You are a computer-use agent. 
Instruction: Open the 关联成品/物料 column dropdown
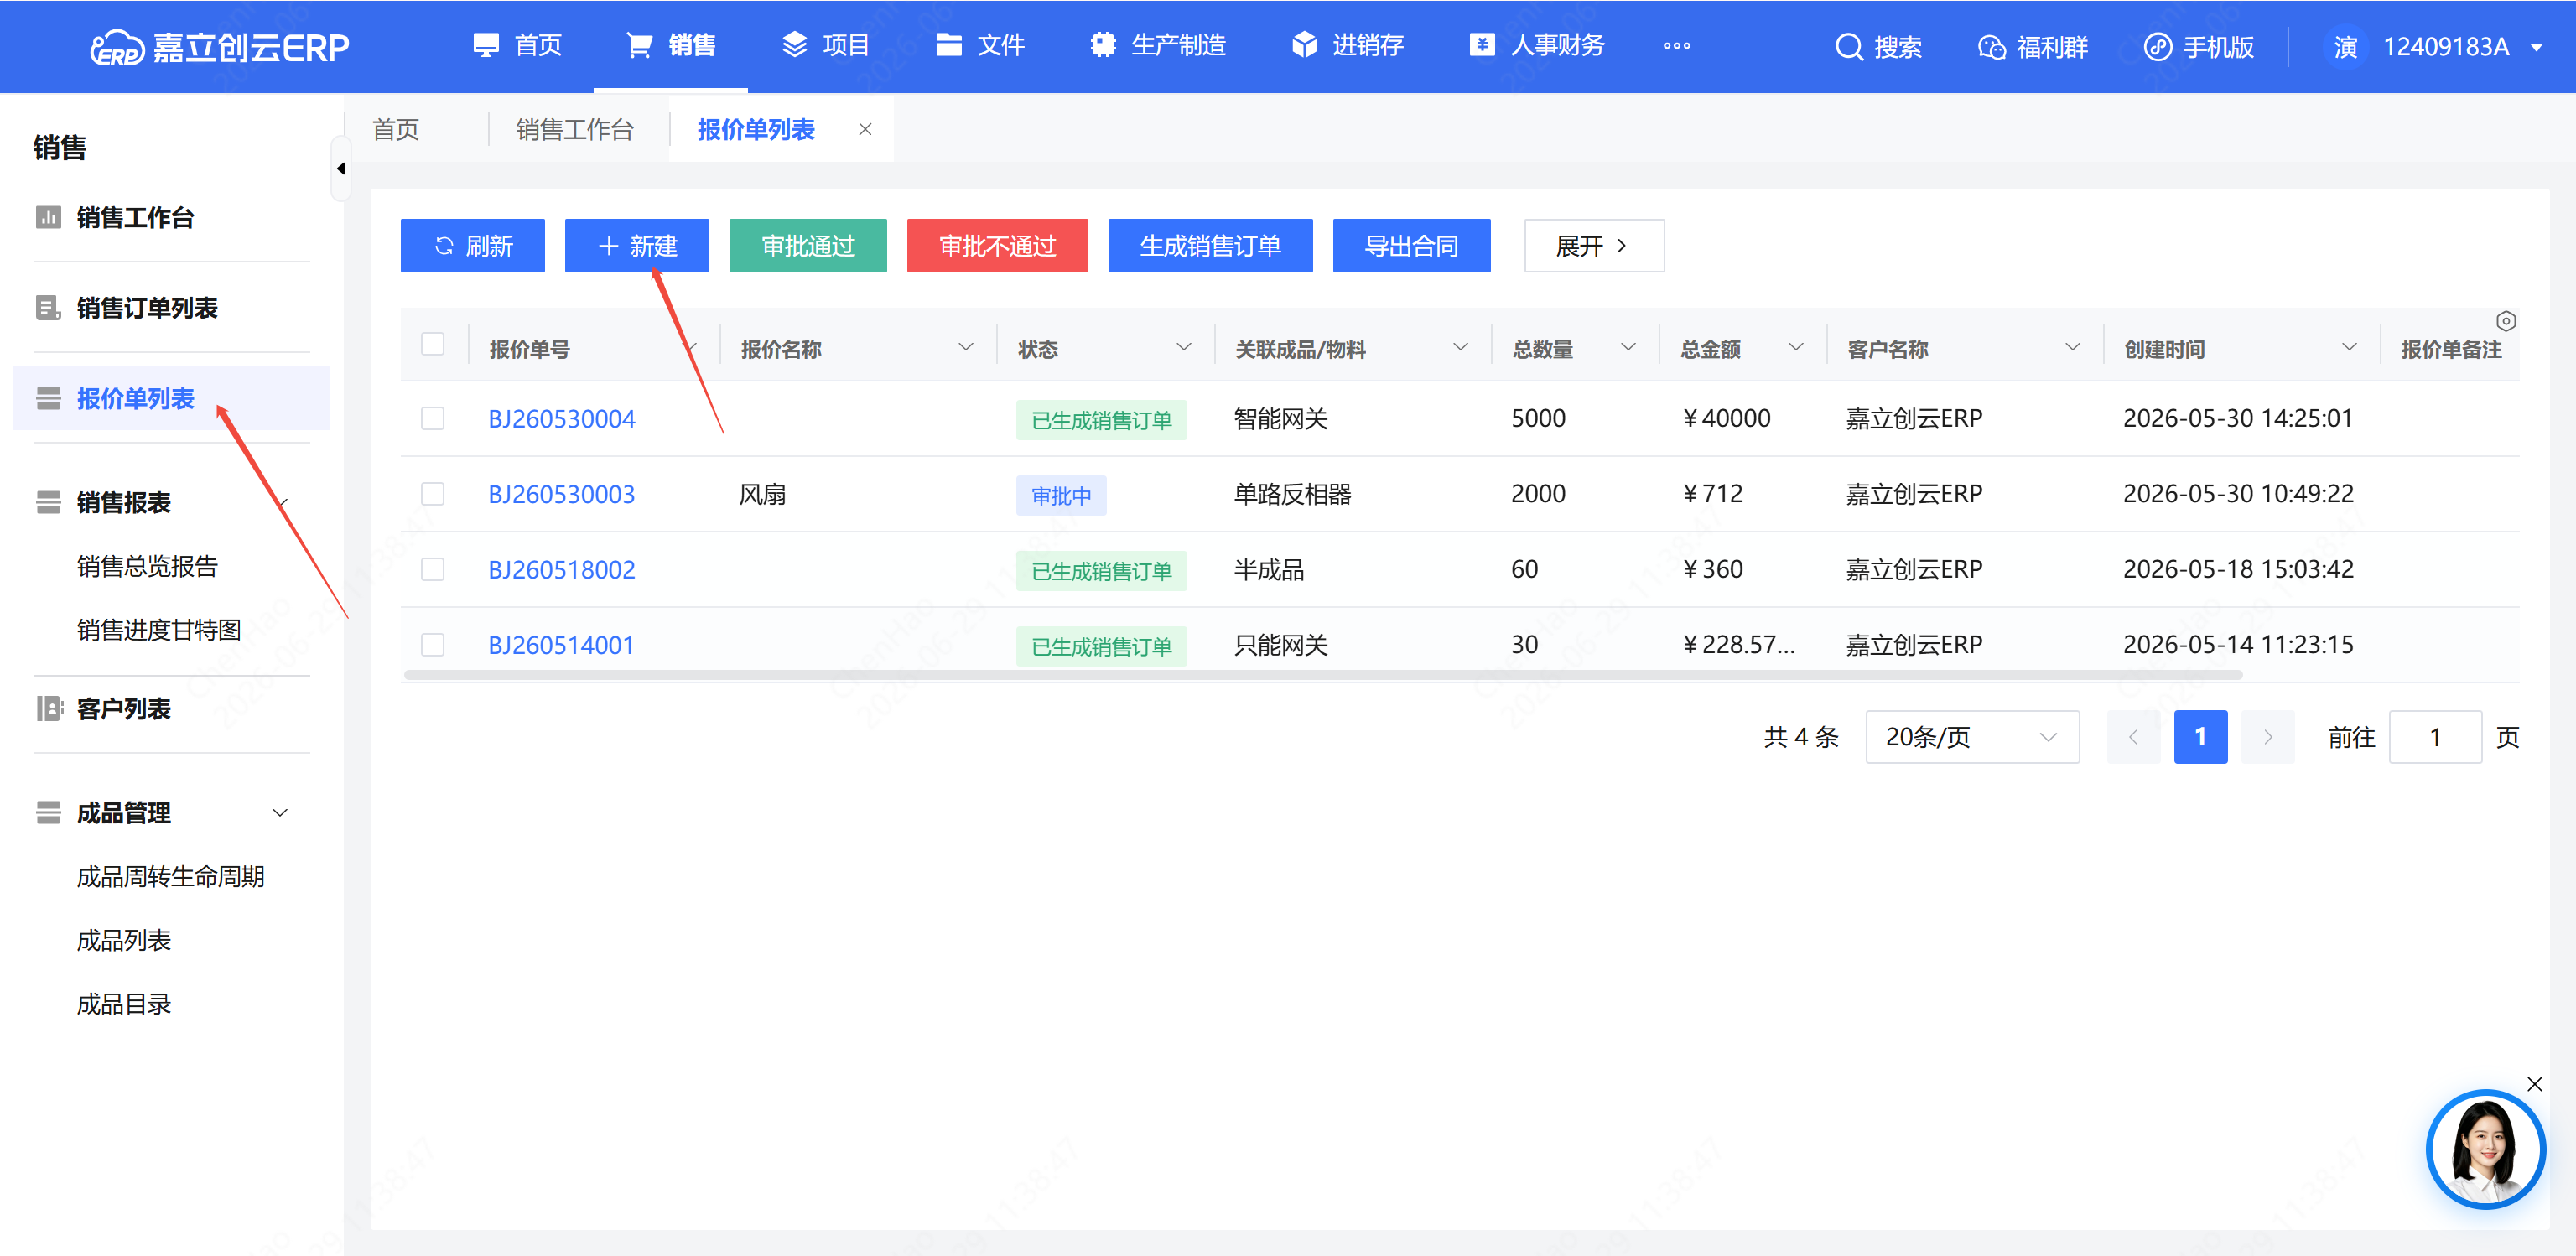[1460, 347]
